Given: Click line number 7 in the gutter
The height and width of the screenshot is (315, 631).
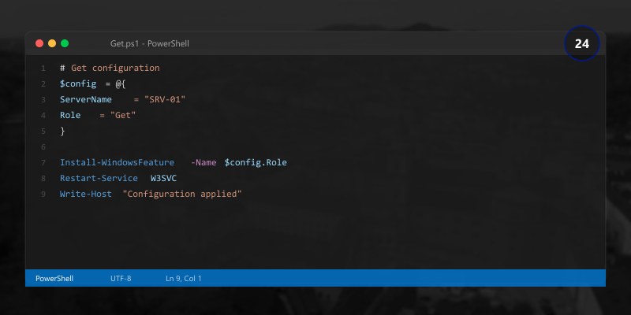Looking at the screenshot, I should pos(43,163).
